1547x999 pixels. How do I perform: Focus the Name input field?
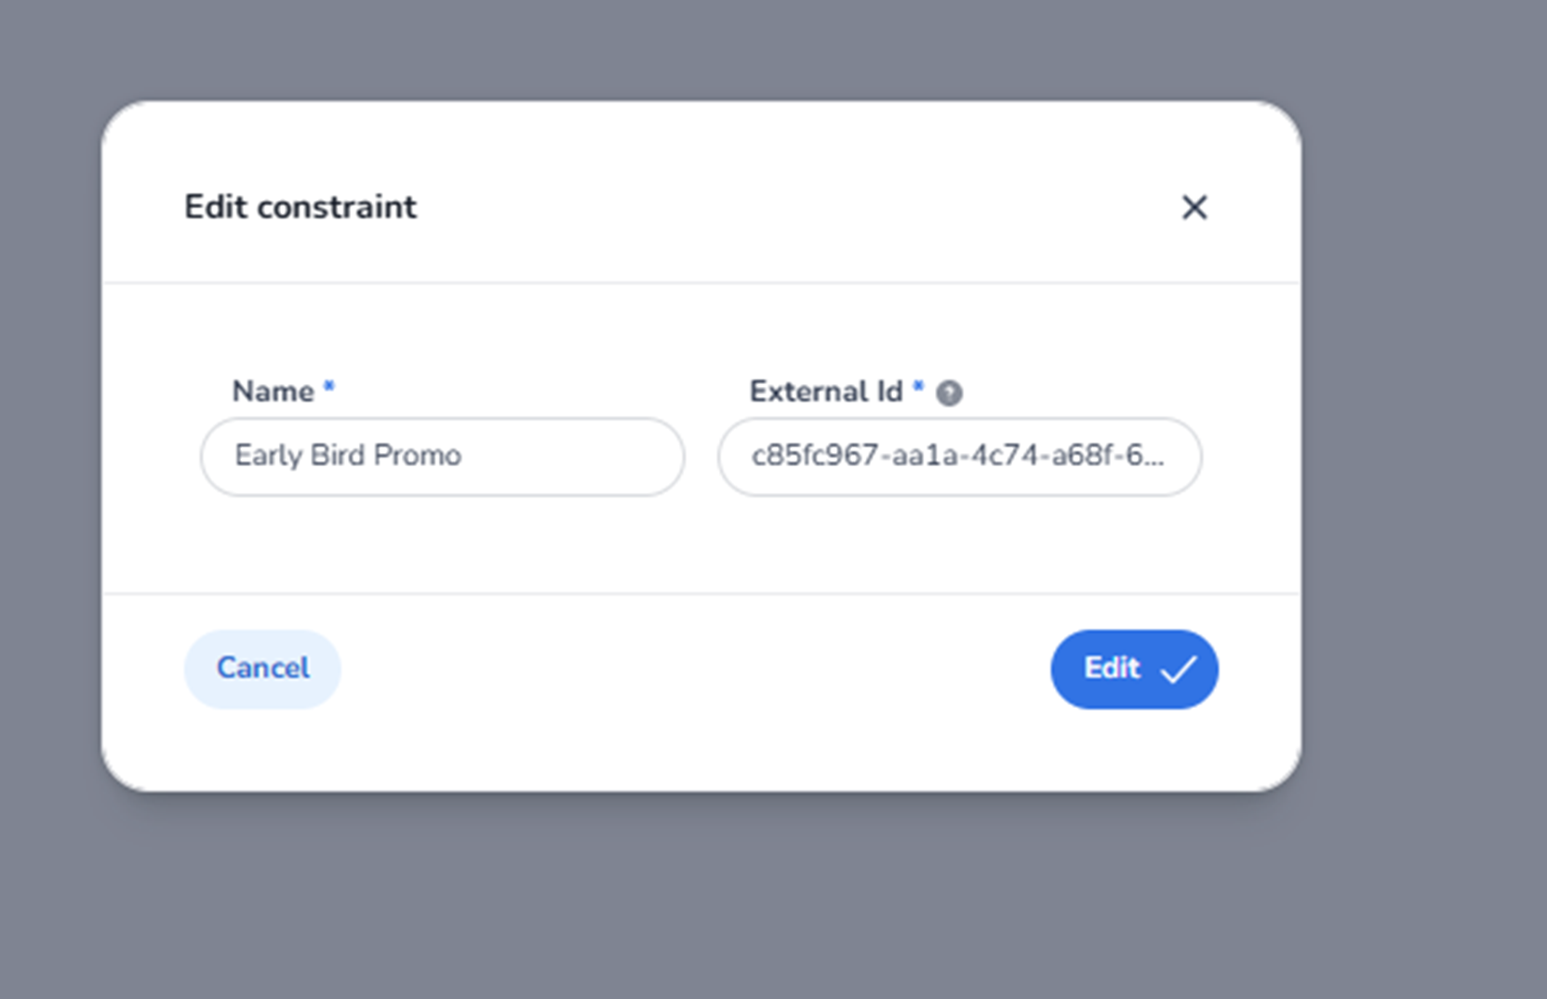tap(443, 457)
